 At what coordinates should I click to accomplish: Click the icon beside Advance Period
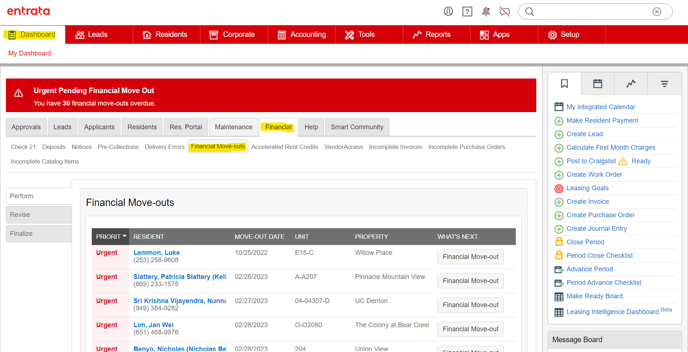pos(559,269)
